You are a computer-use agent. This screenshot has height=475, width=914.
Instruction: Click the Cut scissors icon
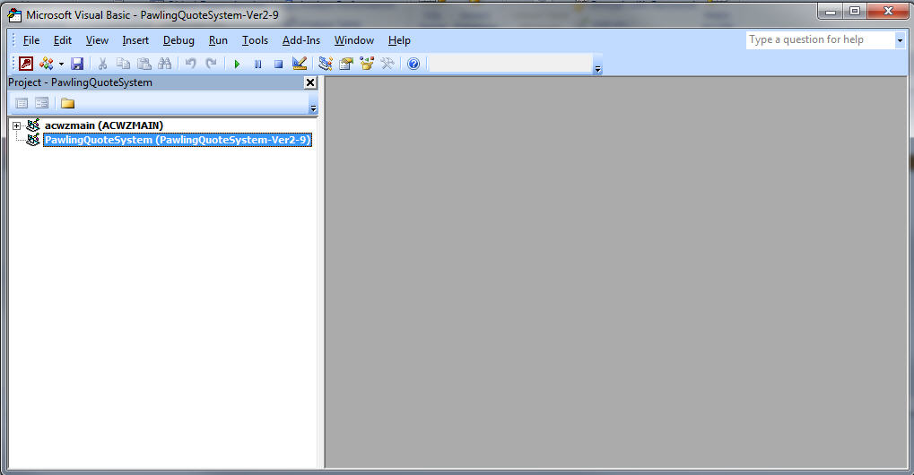[x=102, y=64]
